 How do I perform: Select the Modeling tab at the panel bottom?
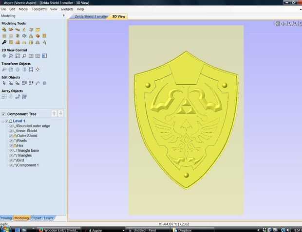pyautogui.click(x=21, y=218)
